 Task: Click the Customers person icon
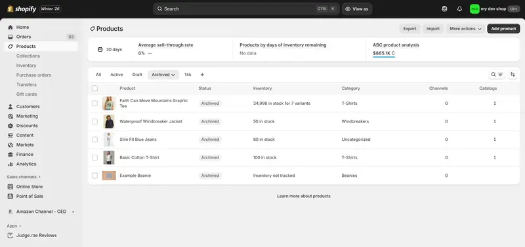[x=10, y=107]
